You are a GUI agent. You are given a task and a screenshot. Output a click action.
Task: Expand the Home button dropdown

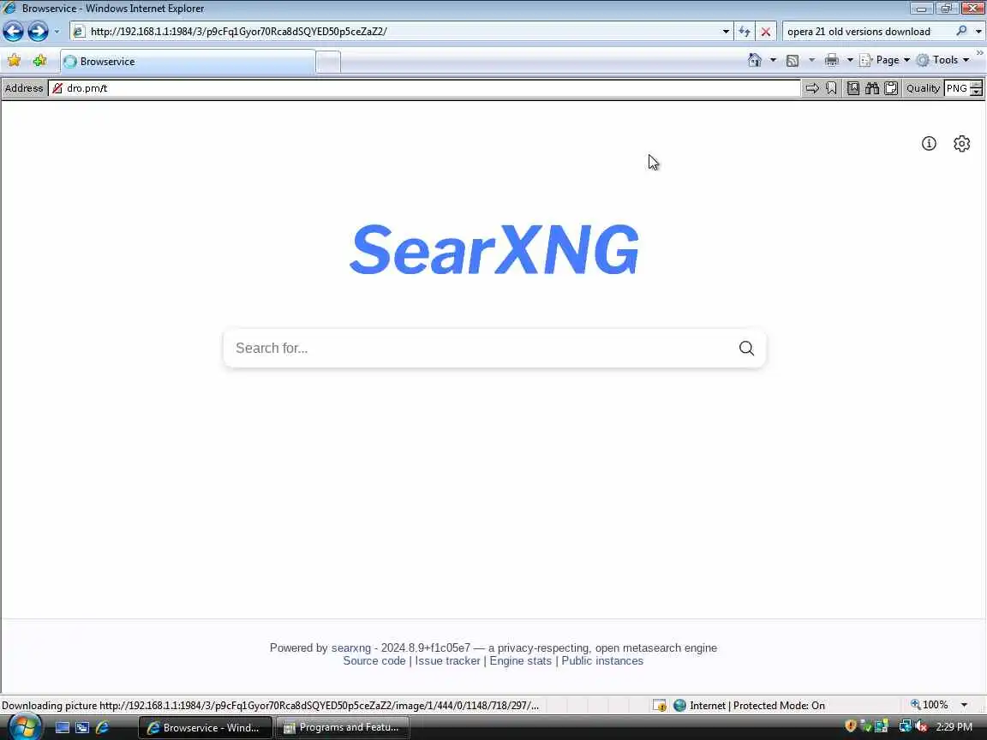tap(773, 61)
